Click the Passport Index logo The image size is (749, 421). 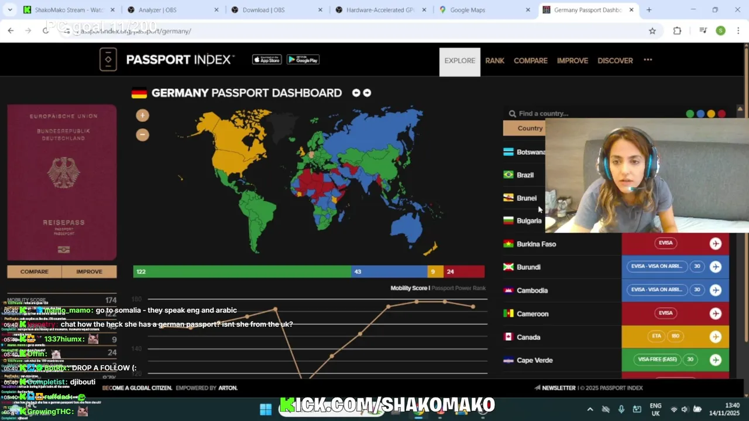[x=167, y=60]
